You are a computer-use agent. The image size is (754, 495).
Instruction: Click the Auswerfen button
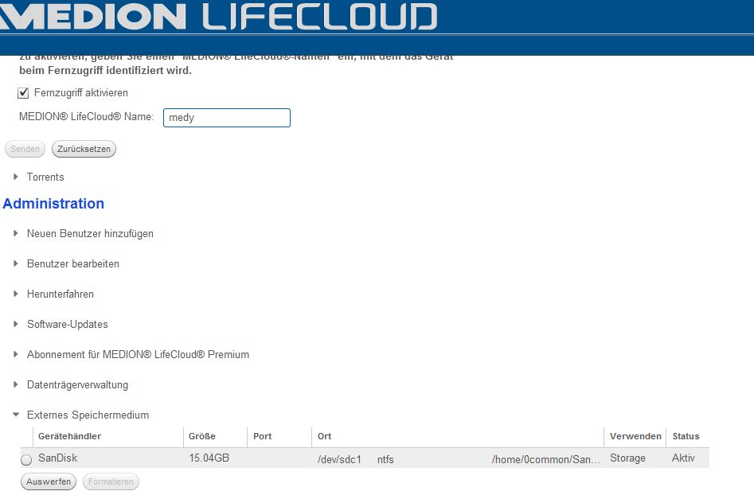49,481
